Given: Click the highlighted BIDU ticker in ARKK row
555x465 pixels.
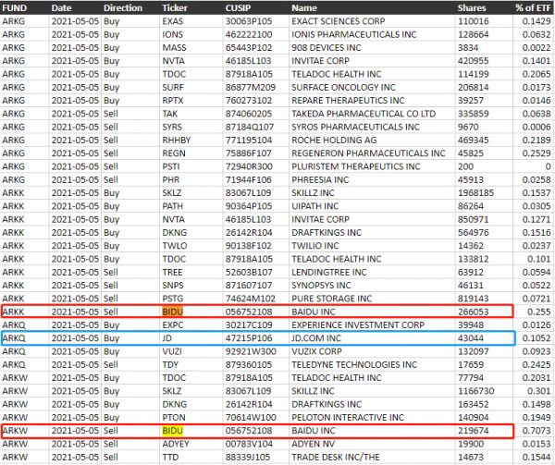Looking at the screenshot, I should pyautogui.click(x=174, y=312).
